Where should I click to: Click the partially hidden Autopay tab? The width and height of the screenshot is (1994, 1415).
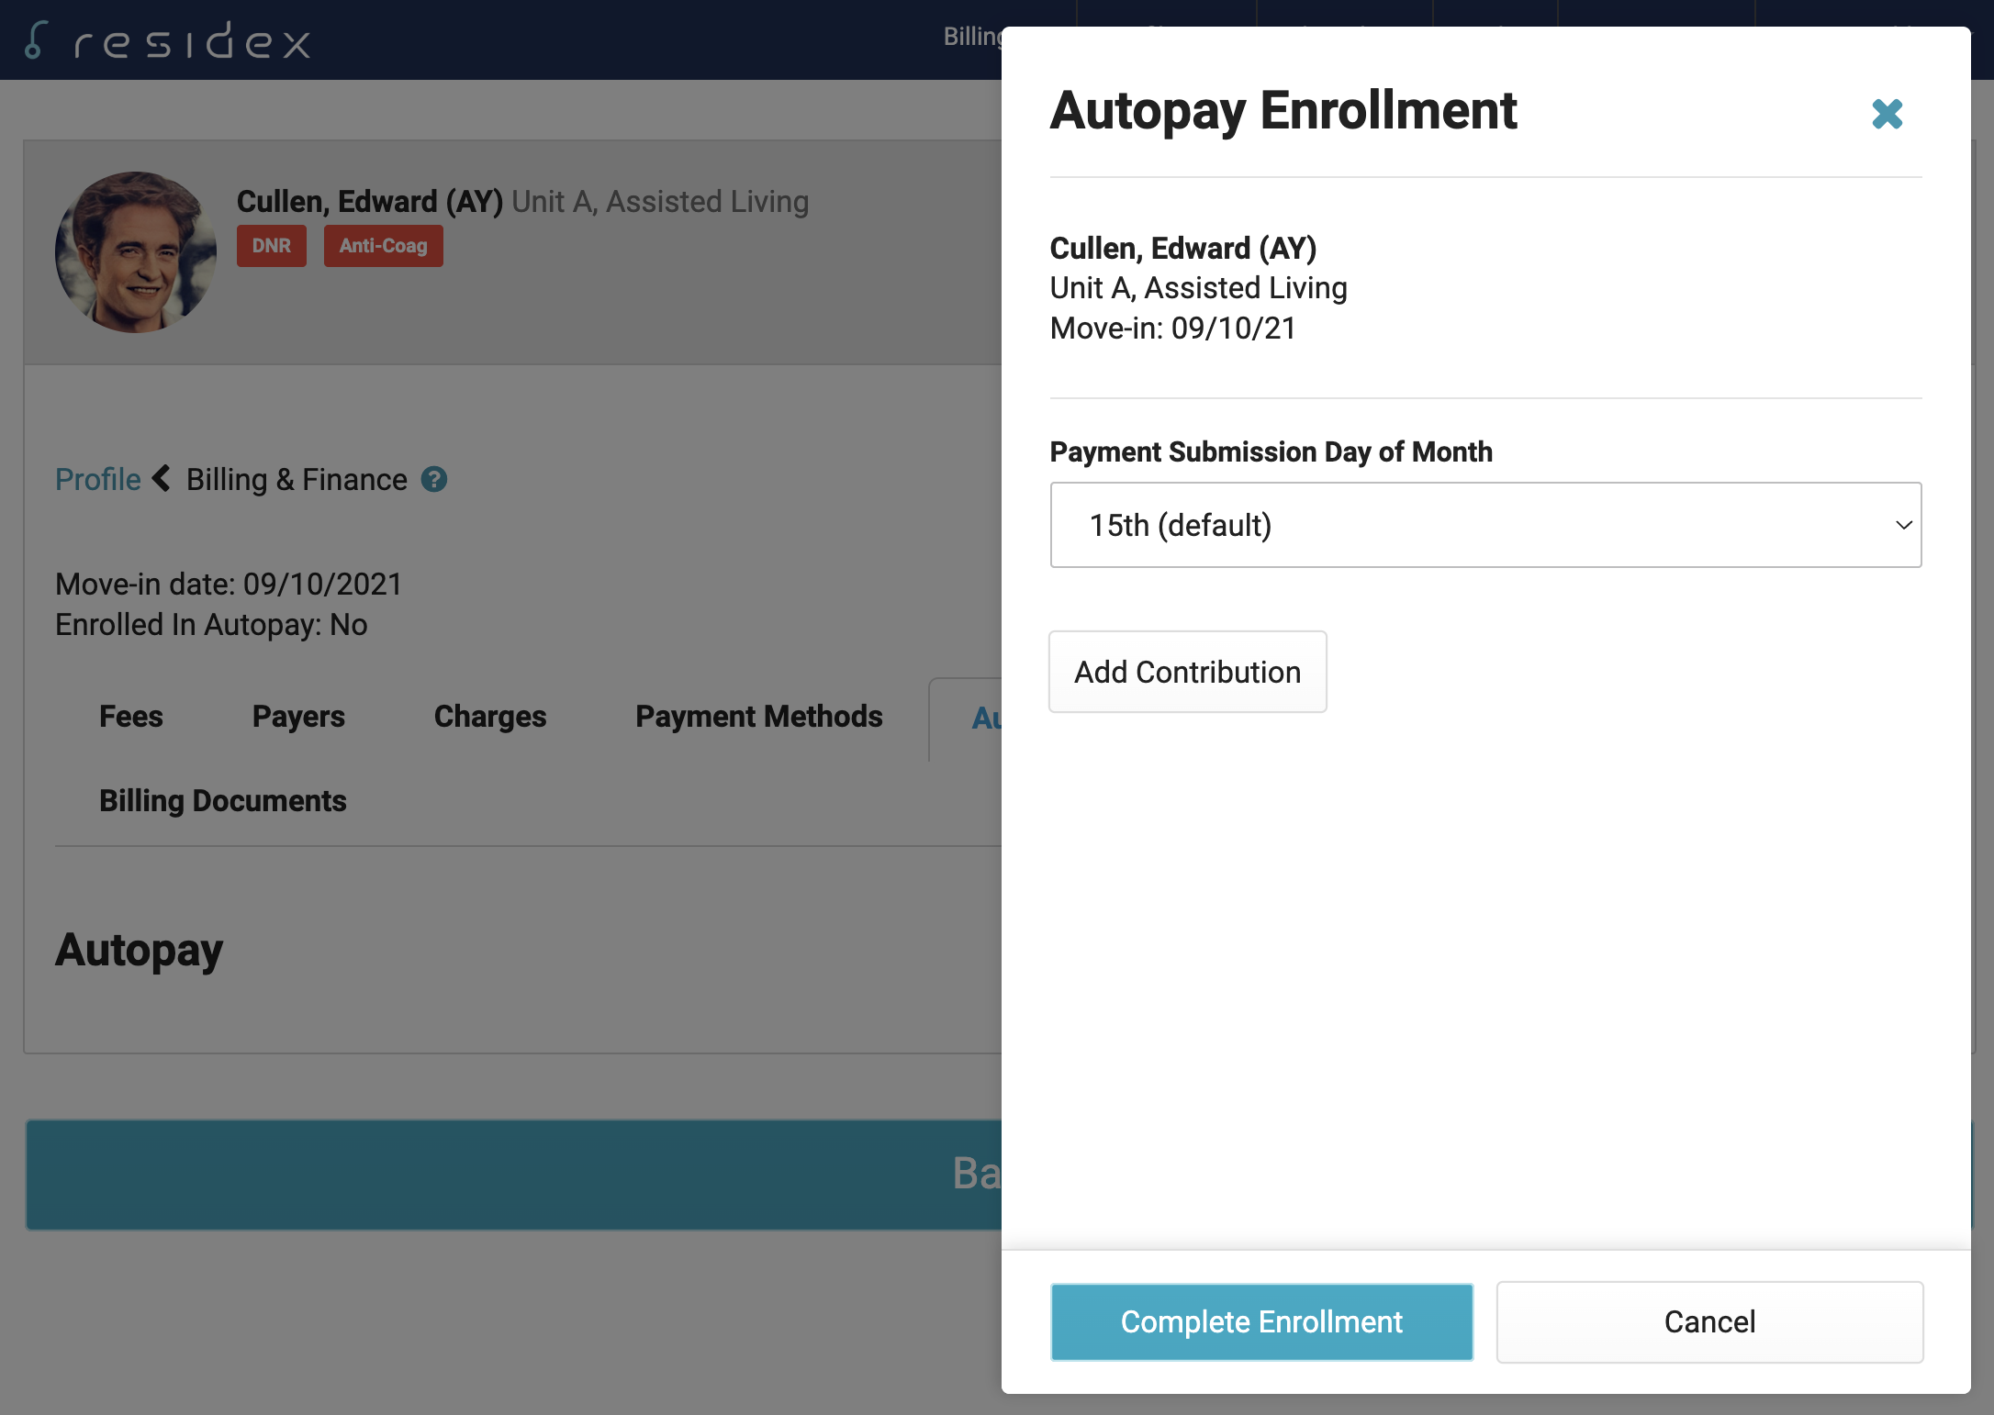click(x=985, y=718)
